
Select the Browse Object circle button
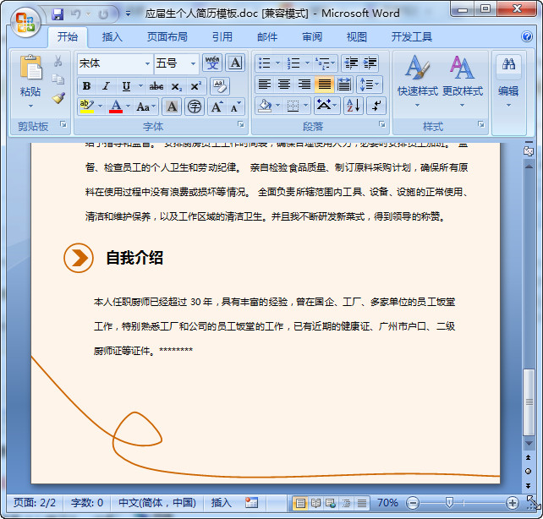pos(528,472)
